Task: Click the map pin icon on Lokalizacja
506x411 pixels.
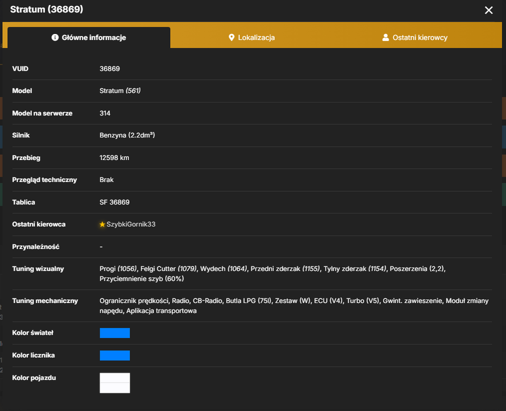Action: (232, 37)
